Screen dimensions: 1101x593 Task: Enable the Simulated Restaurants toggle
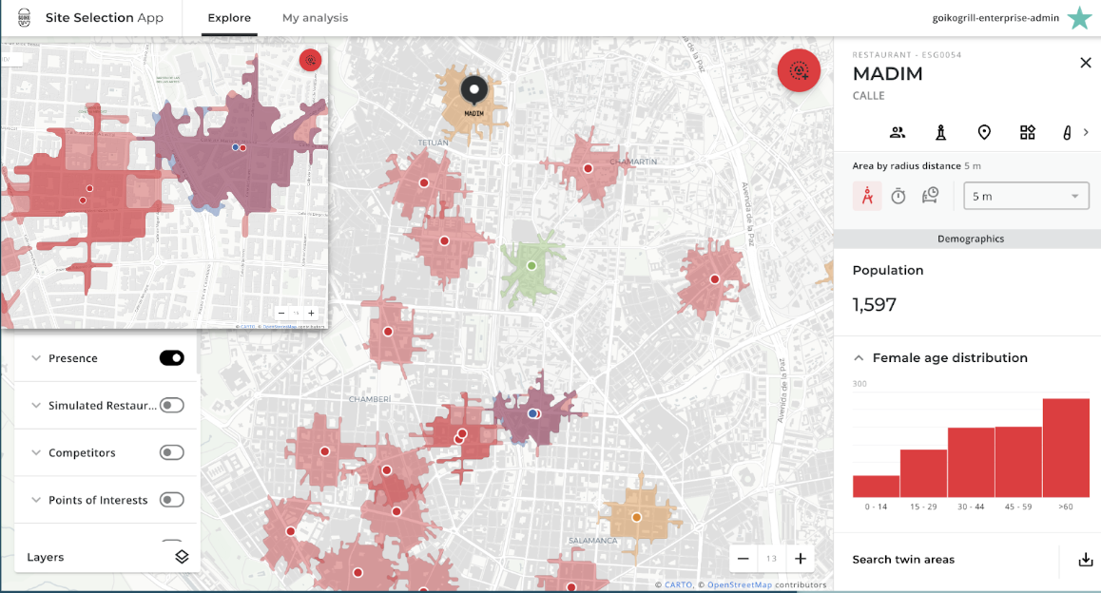171,405
